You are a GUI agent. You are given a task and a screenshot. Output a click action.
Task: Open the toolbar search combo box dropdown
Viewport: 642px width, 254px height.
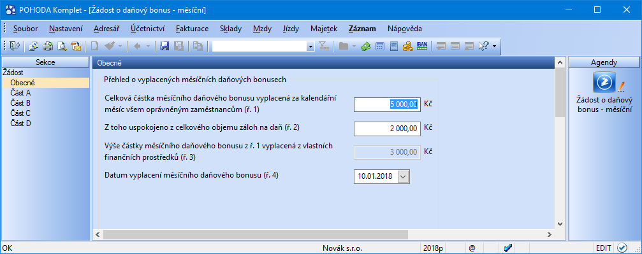310,46
